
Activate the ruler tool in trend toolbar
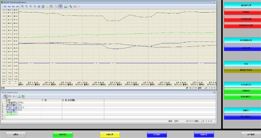(43, 6)
